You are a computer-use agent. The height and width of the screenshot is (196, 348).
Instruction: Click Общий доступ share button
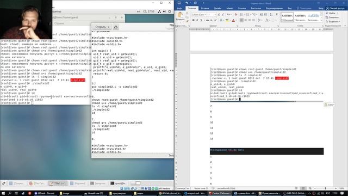335,8
